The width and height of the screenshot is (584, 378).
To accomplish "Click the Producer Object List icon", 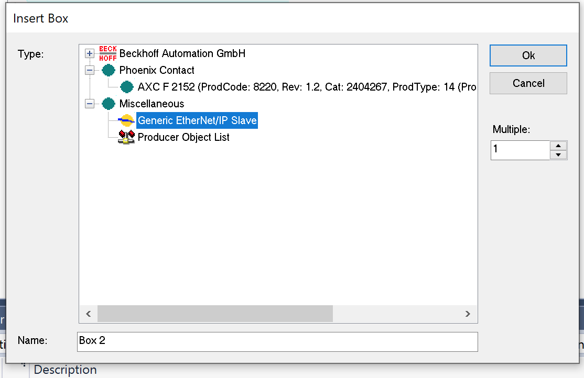I will point(126,137).
